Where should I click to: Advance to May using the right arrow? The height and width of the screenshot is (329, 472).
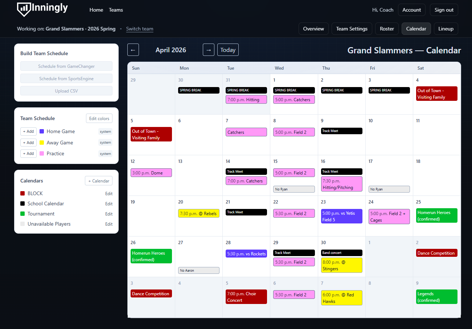[x=208, y=50]
